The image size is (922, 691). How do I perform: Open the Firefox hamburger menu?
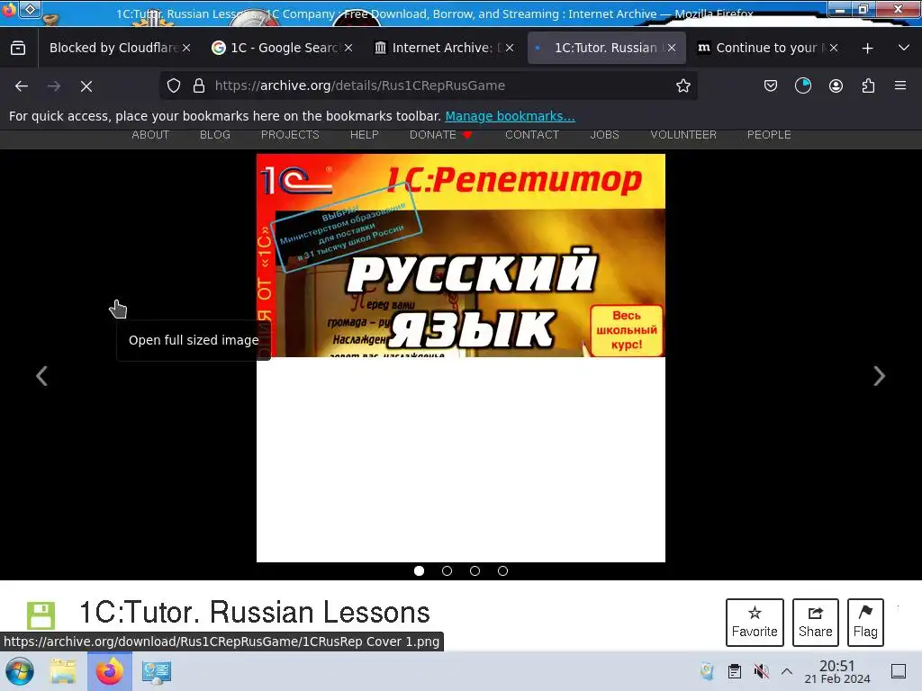[x=900, y=85]
